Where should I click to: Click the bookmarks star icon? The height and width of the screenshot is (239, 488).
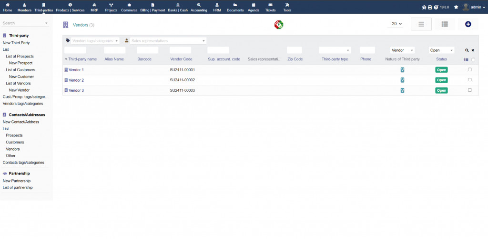pyautogui.click(x=456, y=7)
